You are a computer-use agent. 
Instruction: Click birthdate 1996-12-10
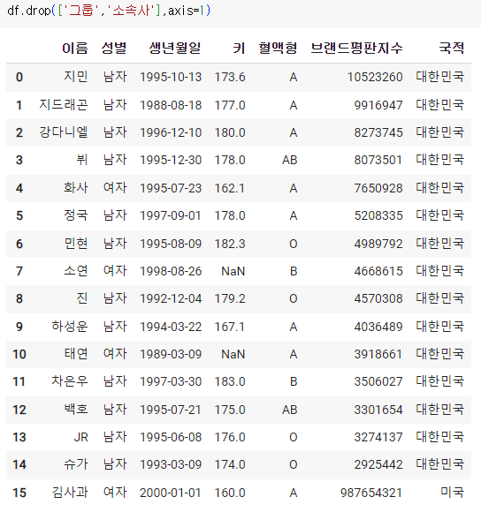171,132
